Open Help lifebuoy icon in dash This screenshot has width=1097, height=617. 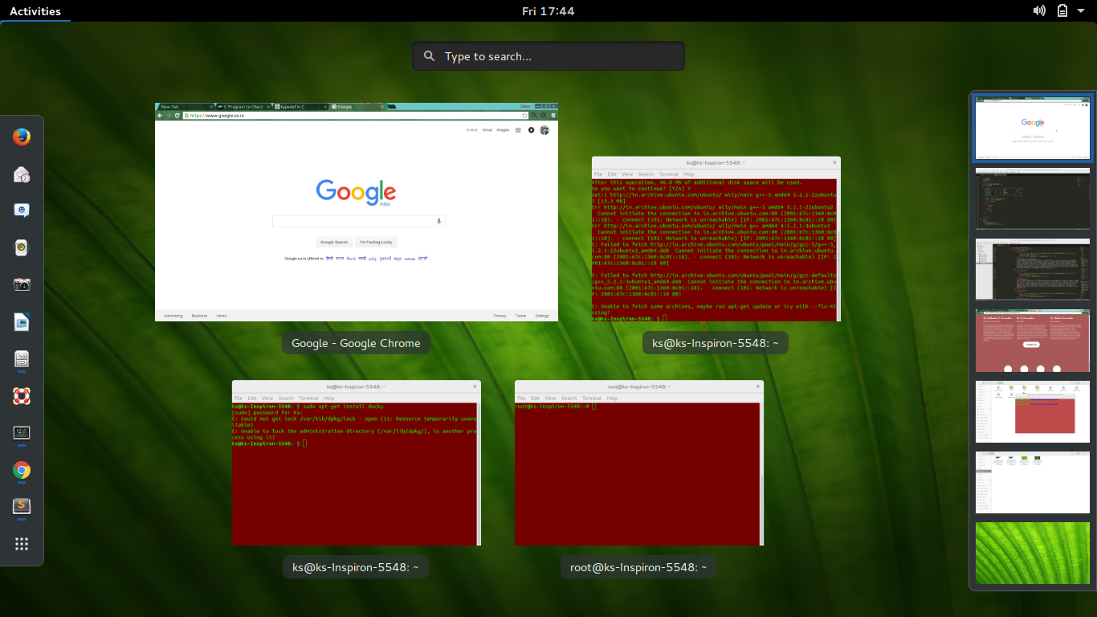click(22, 395)
